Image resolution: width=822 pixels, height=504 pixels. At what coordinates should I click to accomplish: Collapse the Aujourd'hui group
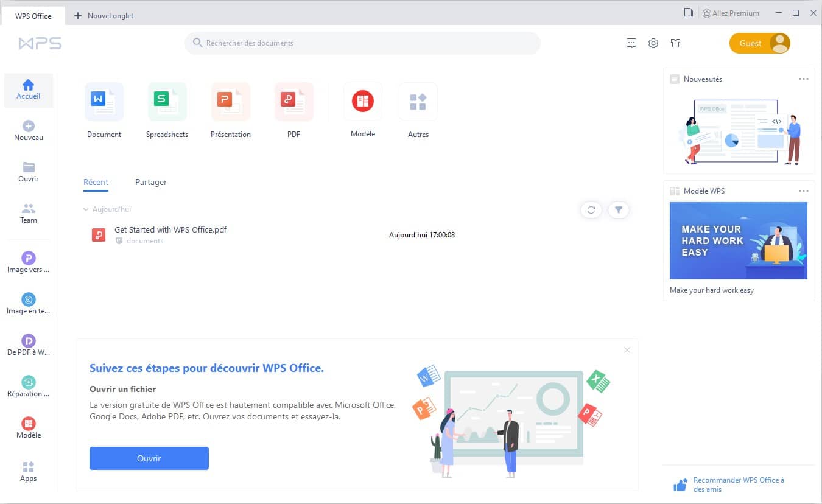click(86, 209)
